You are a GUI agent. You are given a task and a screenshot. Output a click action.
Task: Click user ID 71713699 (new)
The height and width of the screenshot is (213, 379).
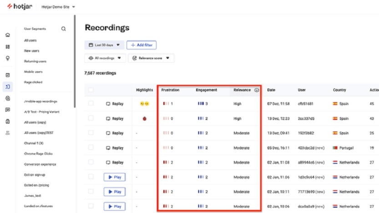click(x=311, y=192)
